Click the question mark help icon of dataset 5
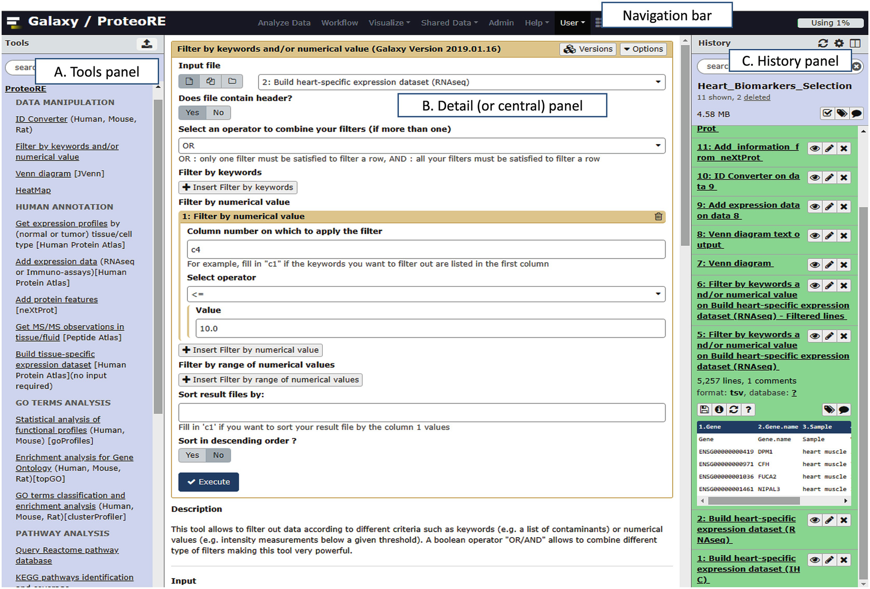Image resolution: width=870 pixels, height=589 pixels. point(748,410)
